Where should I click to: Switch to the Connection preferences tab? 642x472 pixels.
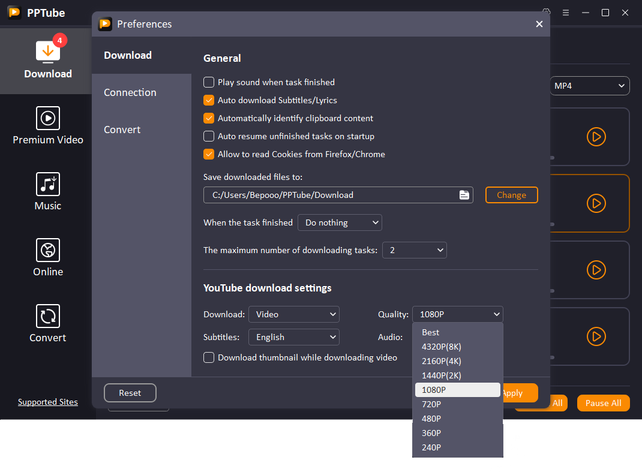click(x=130, y=92)
